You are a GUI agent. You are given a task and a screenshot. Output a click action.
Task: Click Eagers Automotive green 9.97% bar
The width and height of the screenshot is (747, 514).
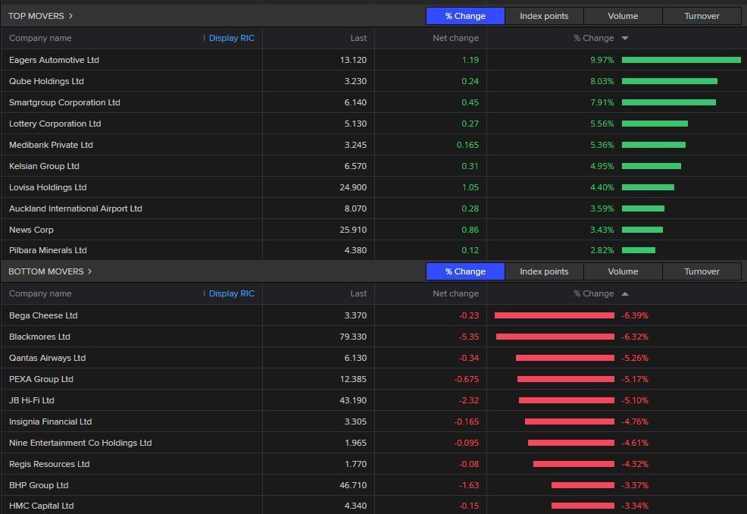pos(681,60)
